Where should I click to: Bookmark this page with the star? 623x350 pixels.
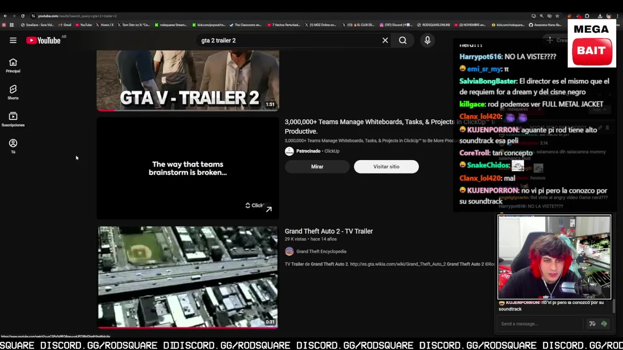coord(557,16)
